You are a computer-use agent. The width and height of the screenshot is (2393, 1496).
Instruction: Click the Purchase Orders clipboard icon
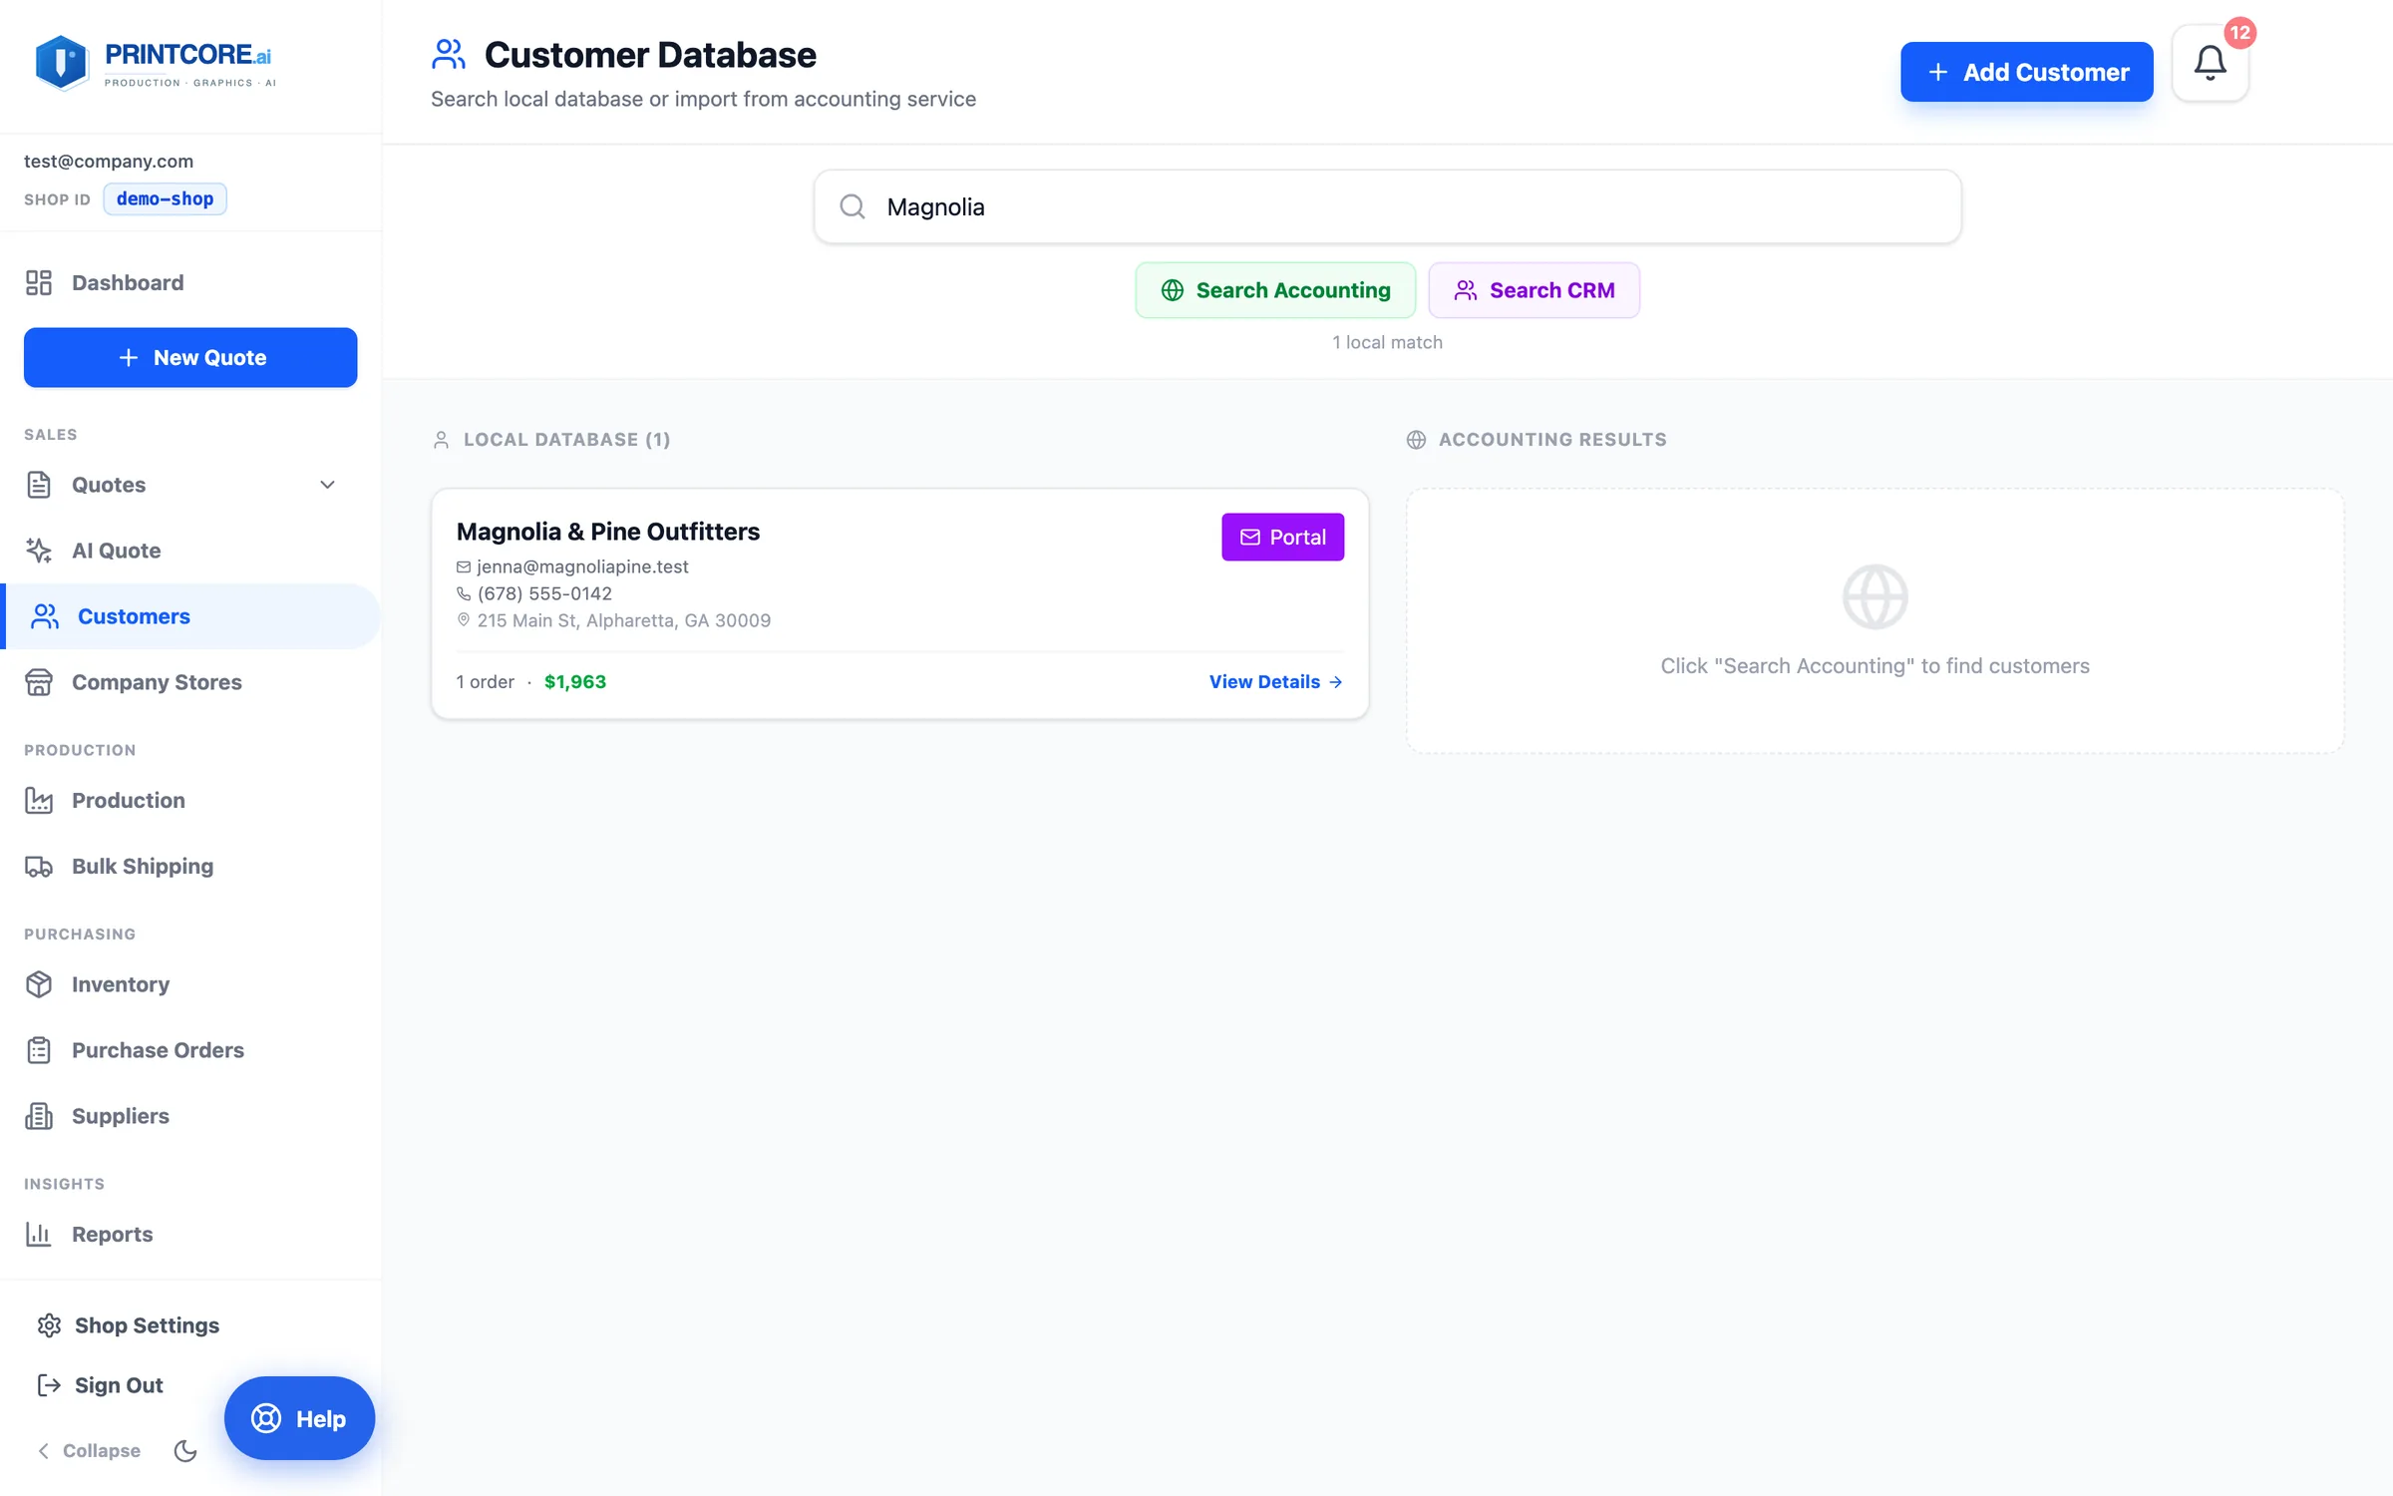[x=39, y=1050]
